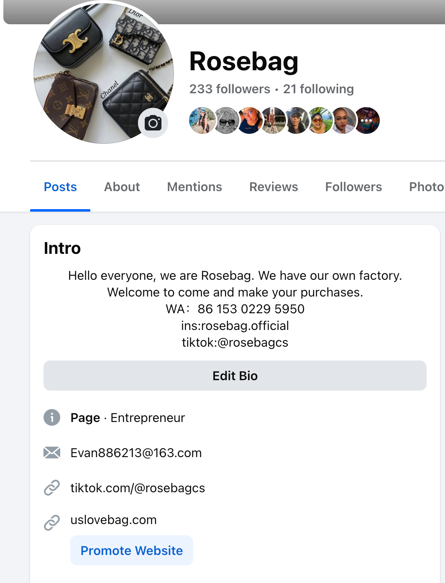Select the Posts tab
Viewport: 445px width, 583px height.
60,187
